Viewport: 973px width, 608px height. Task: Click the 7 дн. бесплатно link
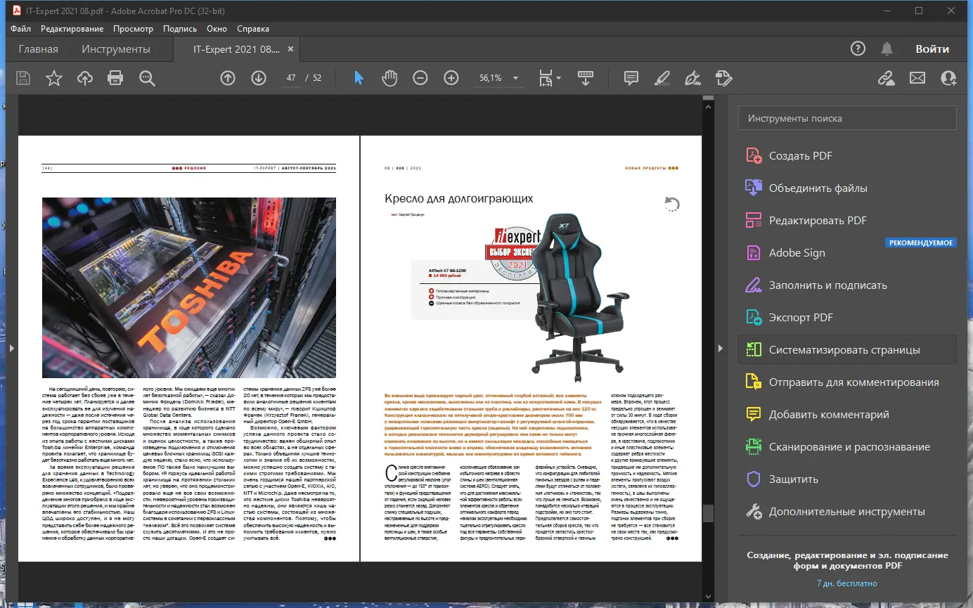coord(846,583)
